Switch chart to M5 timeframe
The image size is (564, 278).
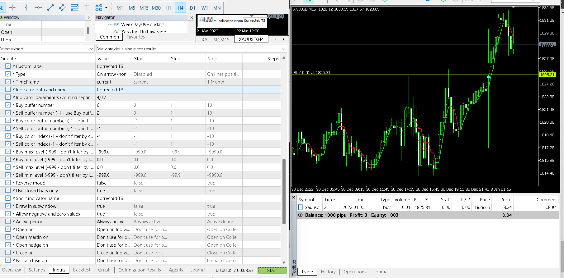pyautogui.click(x=132, y=8)
